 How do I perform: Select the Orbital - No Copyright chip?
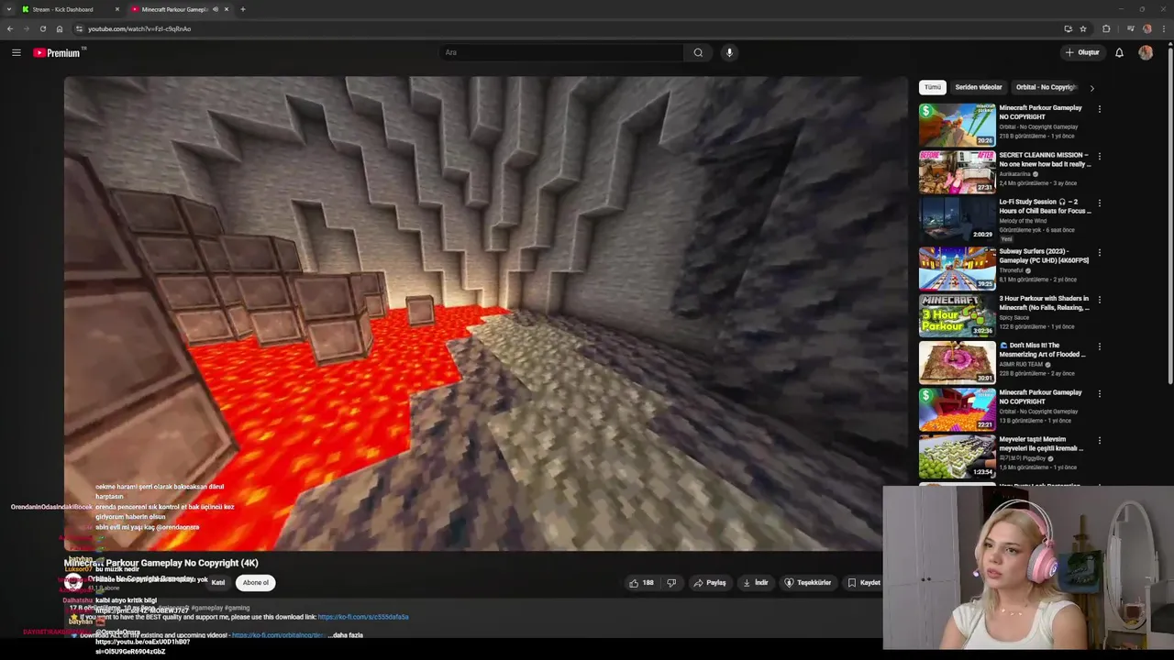(1046, 87)
